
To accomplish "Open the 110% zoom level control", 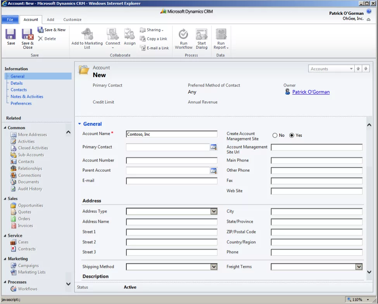I will coord(359,299).
